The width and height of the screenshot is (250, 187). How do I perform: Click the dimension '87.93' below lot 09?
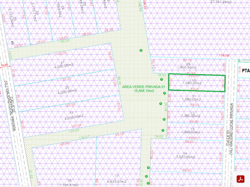point(191,73)
